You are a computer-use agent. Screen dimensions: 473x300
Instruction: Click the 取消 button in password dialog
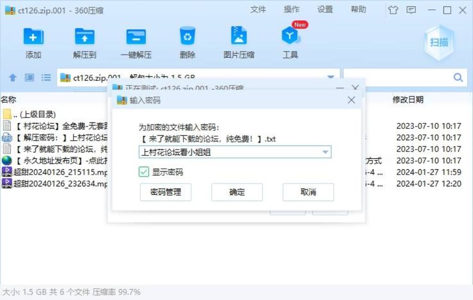[308, 192]
